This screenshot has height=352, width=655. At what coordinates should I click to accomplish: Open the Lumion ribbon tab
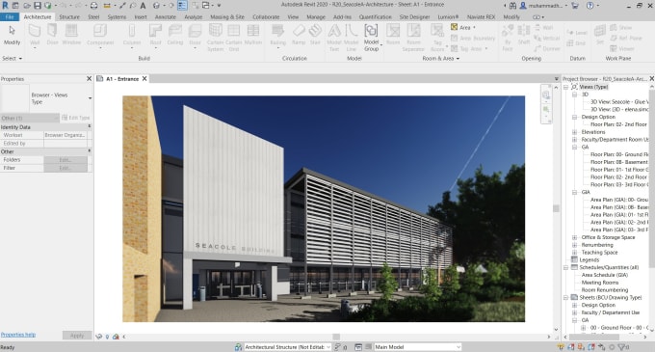pos(448,17)
